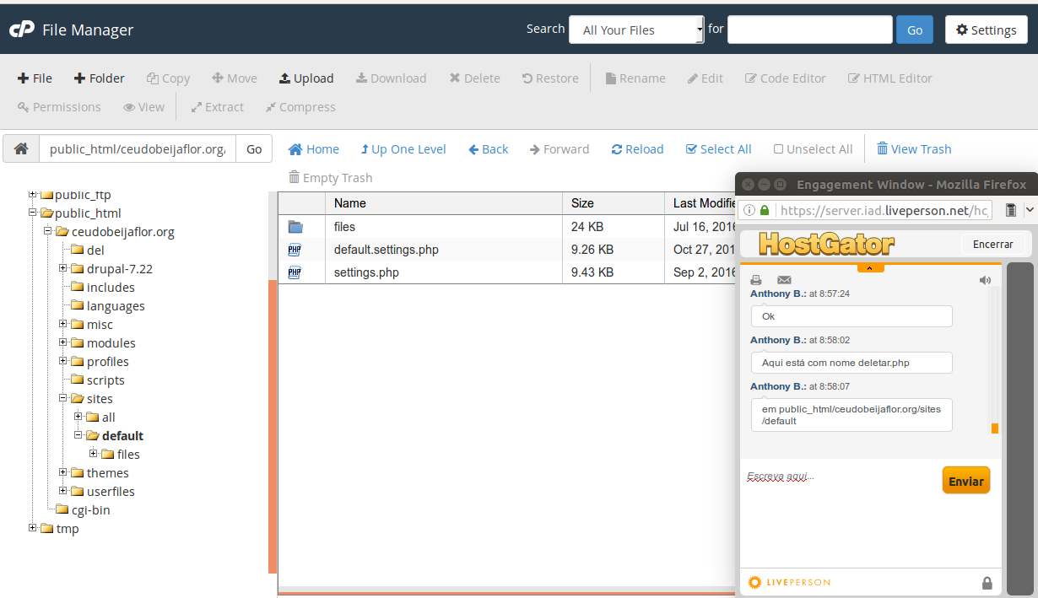Collapse the public_html tree node
The image size is (1038, 598).
pos(33,213)
